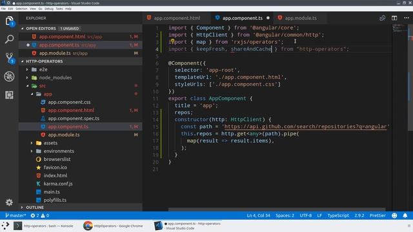This screenshot has height=232, width=413.
Task: Open browserslist file
Action: point(57,159)
